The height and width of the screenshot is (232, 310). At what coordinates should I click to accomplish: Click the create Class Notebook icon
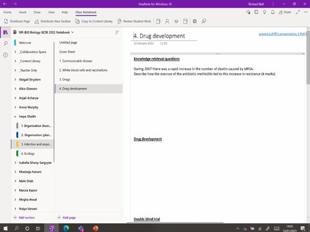pyautogui.click(x=158, y=21)
